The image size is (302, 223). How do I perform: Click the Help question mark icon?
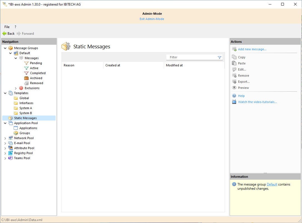point(234,96)
